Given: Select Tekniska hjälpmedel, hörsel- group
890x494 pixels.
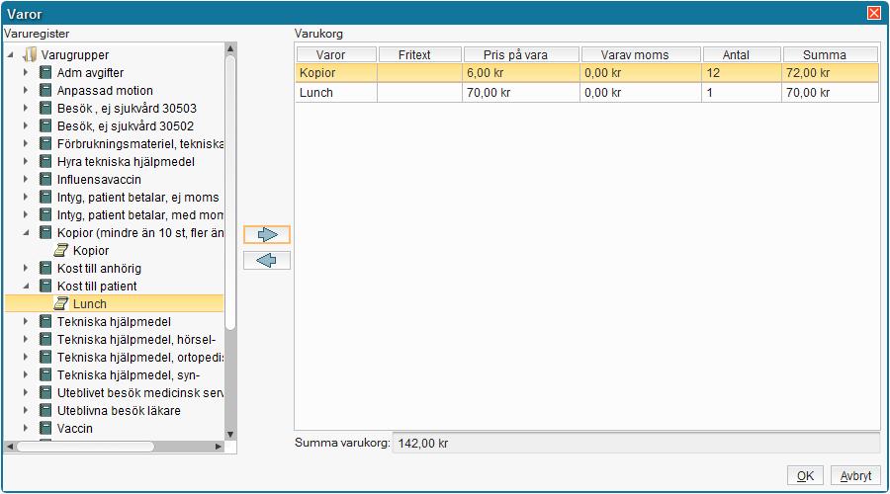Looking at the screenshot, I should pyautogui.click(x=136, y=340).
